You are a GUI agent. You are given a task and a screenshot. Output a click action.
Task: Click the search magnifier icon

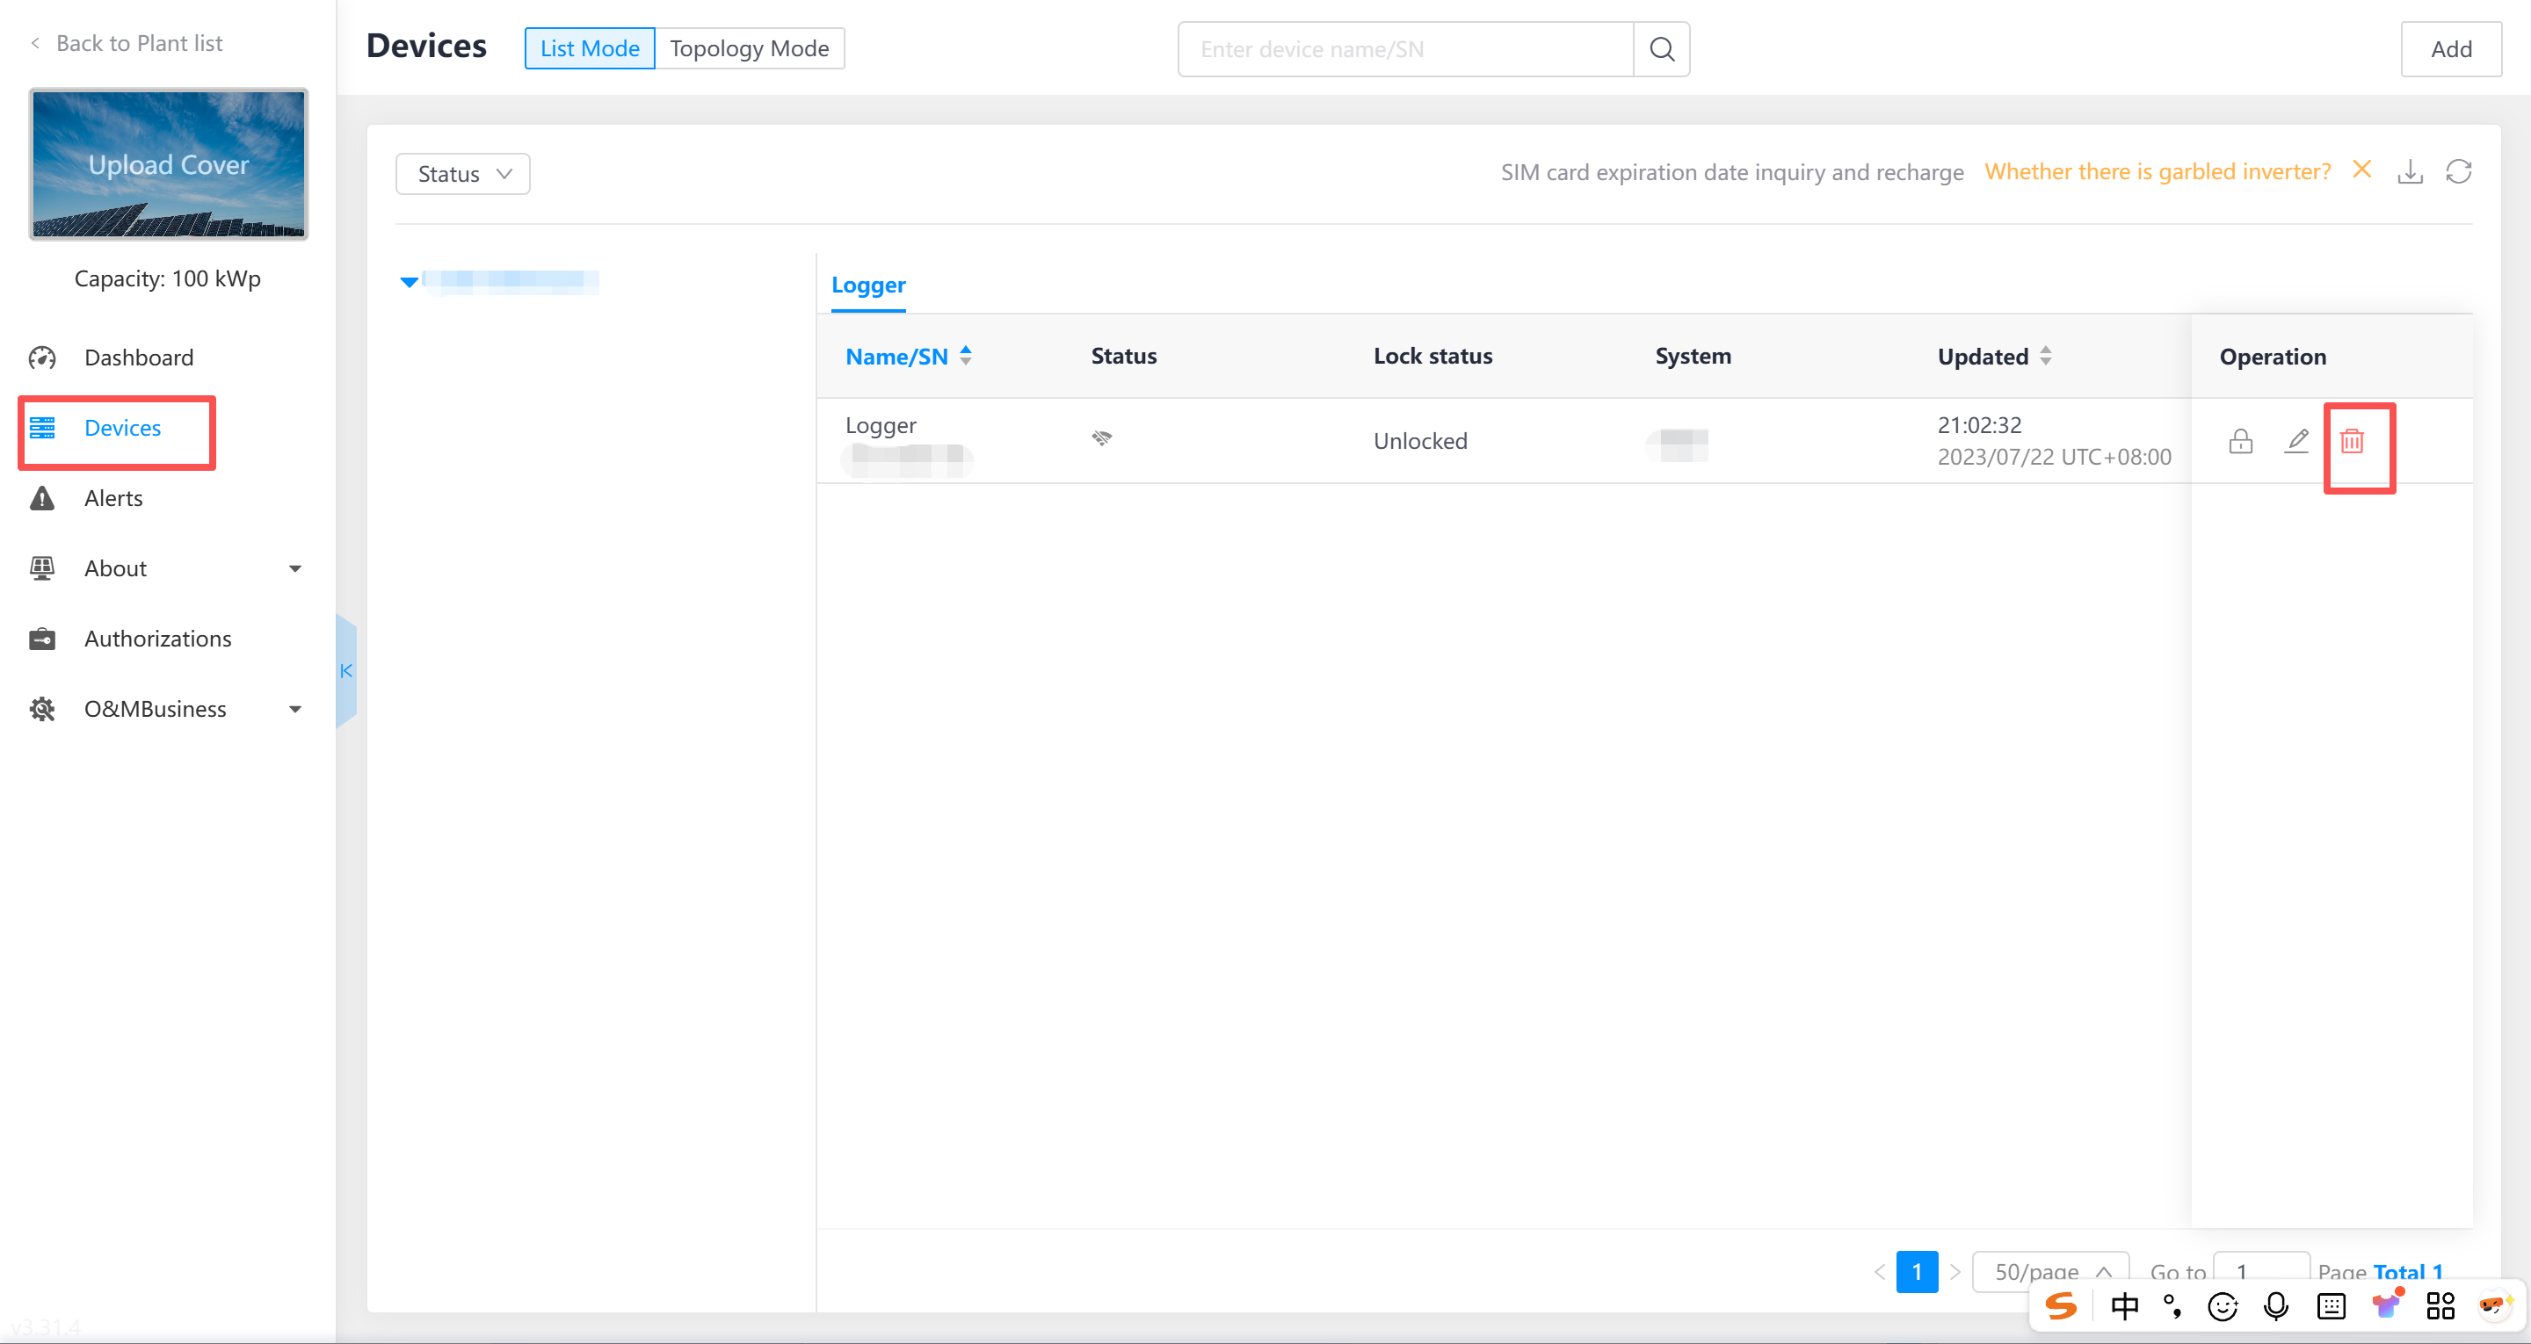[1660, 49]
